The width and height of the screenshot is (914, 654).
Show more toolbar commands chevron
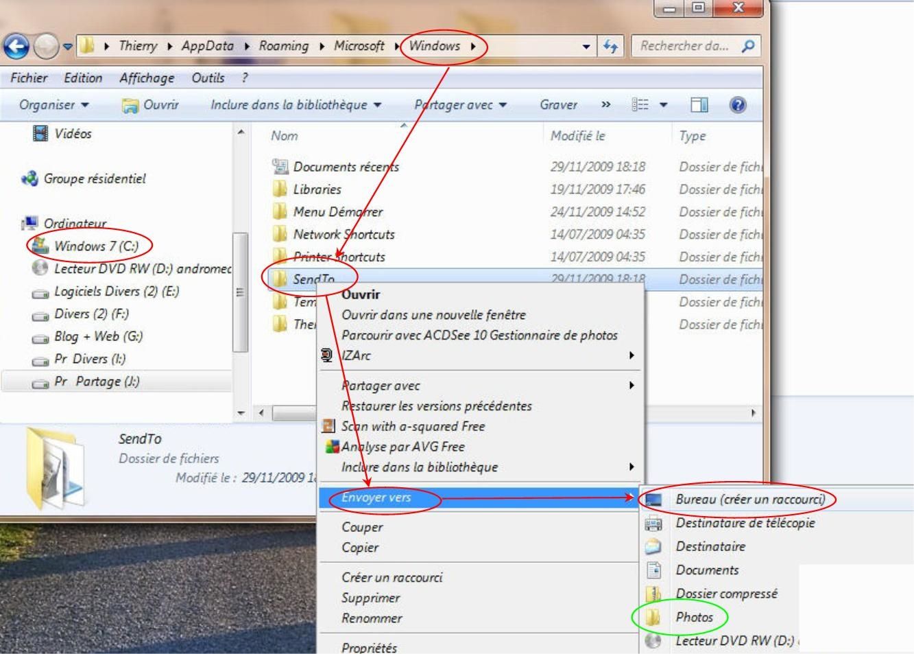pos(605,104)
